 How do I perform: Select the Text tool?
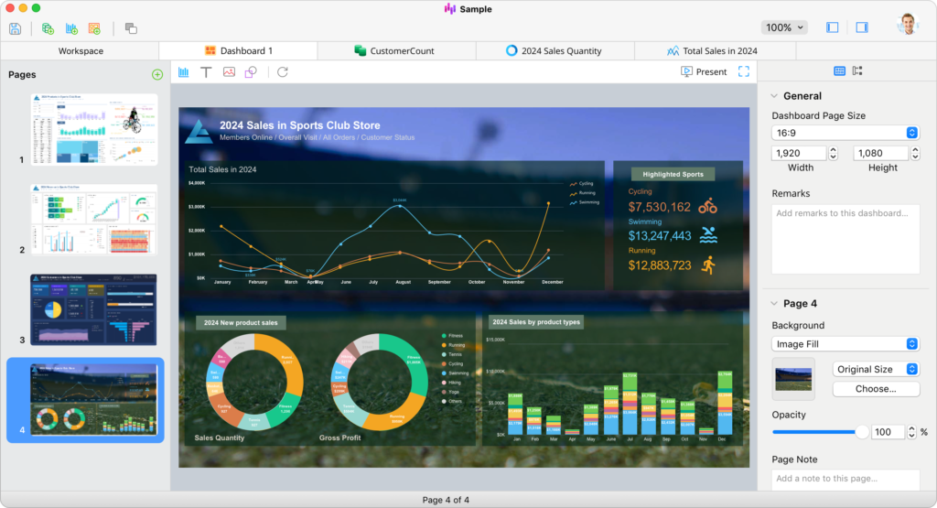pyautogui.click(x=206, y=72)
